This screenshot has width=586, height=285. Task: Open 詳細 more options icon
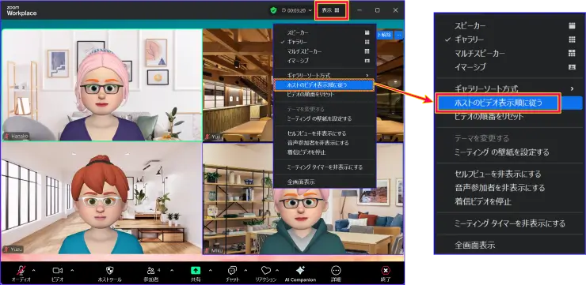pos(336,271)
